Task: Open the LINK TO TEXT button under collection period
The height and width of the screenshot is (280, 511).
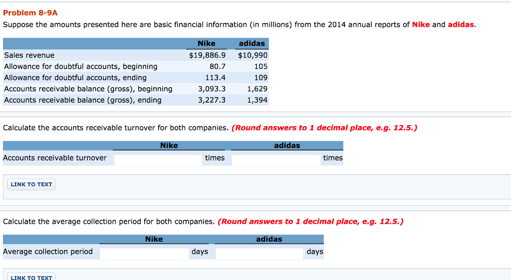Action: [31, 277]
